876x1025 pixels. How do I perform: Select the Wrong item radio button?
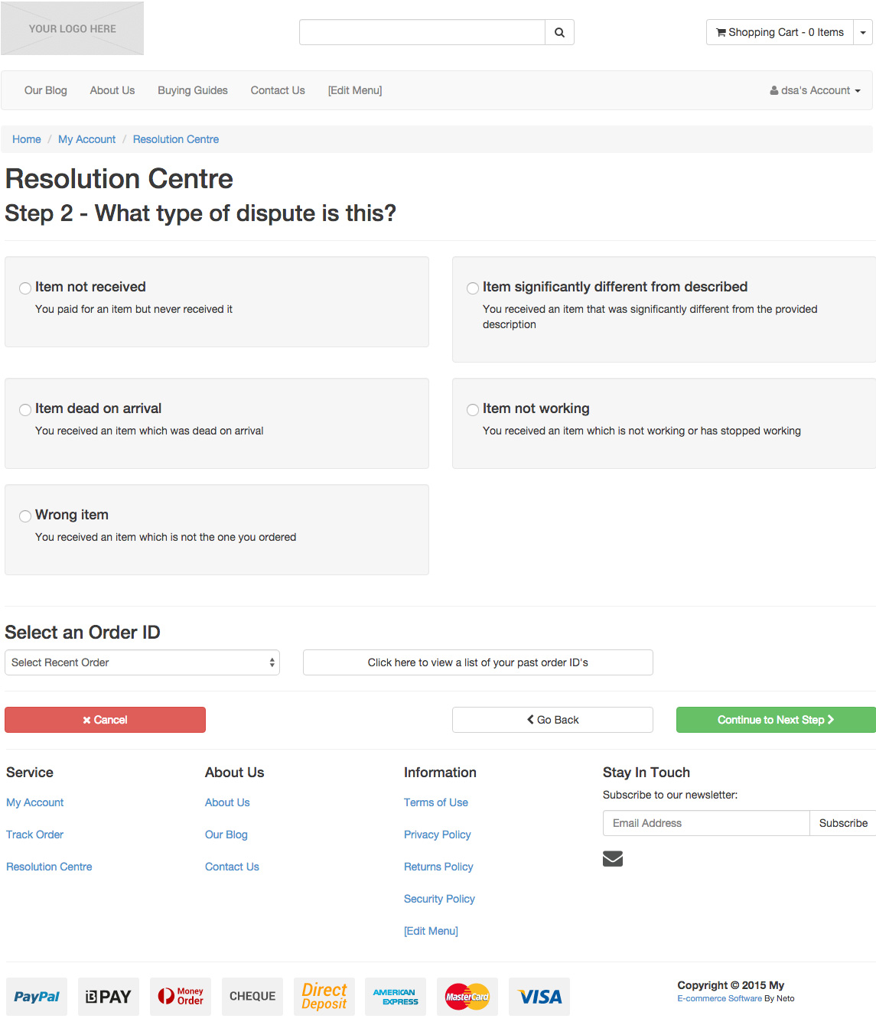25,516
